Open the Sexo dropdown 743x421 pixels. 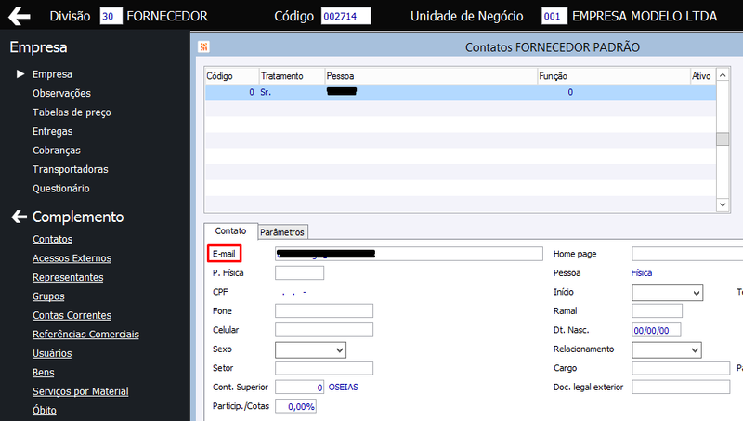pos(311,349)
